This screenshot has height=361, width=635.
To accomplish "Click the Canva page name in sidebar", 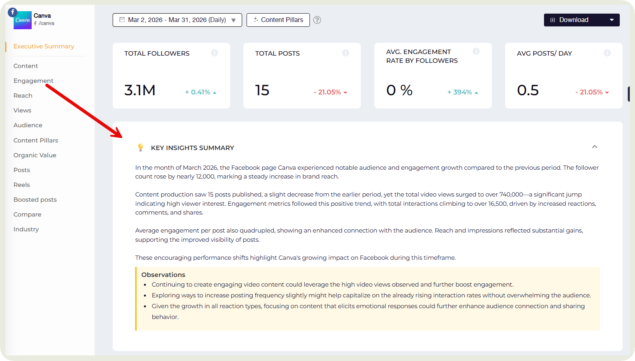I will 42,16.
